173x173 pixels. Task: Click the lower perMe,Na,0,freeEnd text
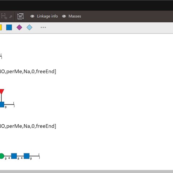coord(28,126)
